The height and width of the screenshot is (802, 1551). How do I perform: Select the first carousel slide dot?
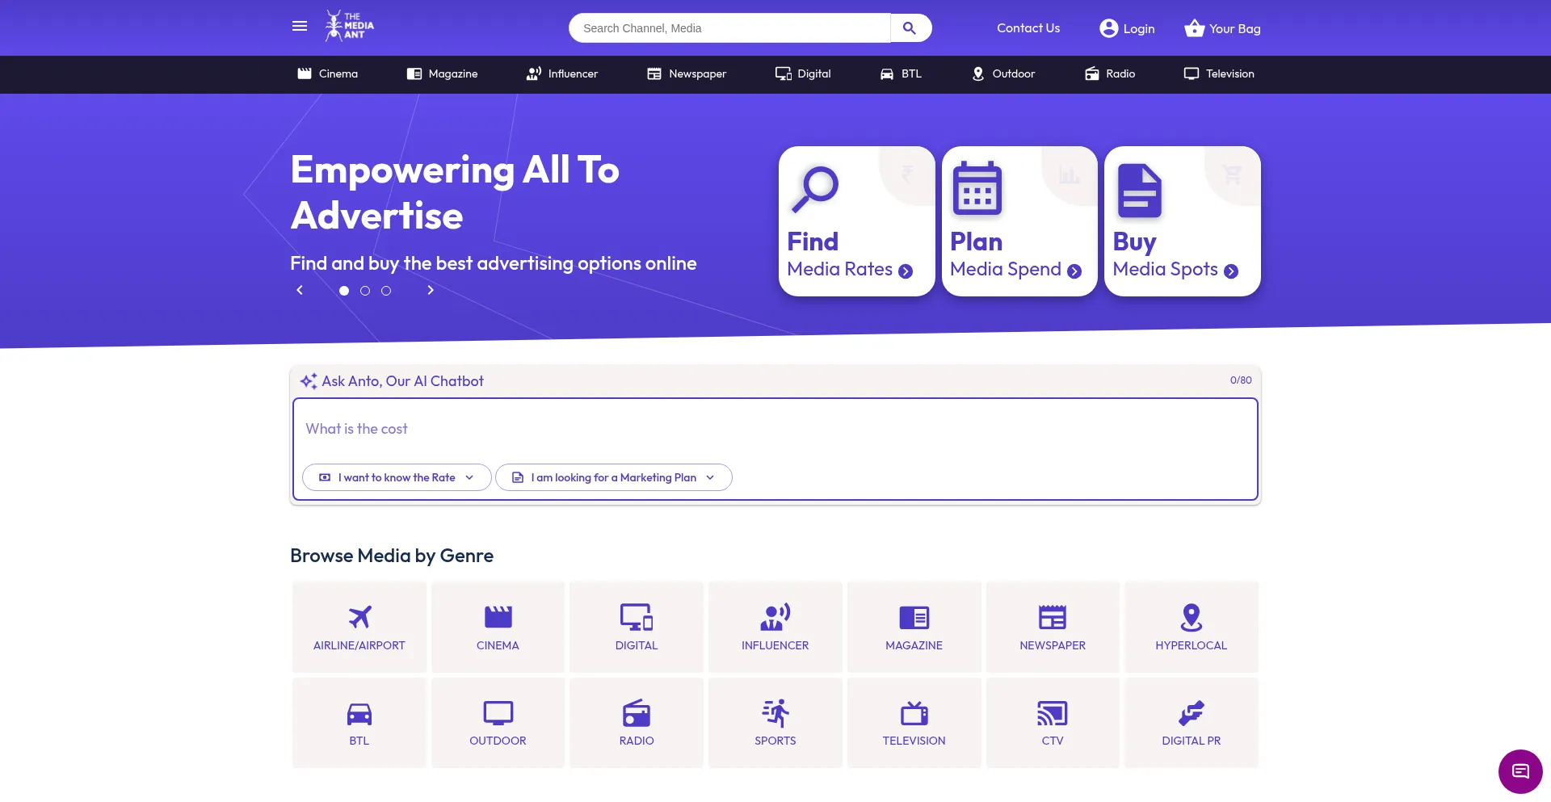tap(344, 291)
